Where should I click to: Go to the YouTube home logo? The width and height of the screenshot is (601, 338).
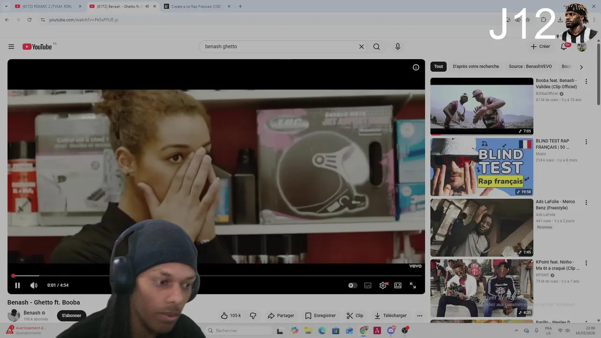(37, 46)
